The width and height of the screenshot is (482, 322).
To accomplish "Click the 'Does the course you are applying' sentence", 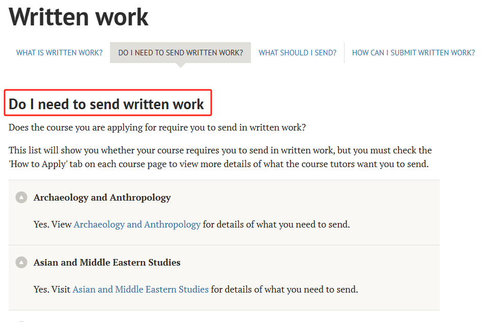I will pos(157,127).
